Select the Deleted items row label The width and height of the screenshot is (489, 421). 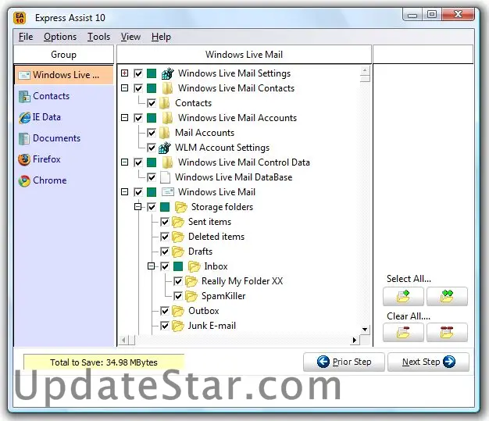tap(216, 237)
